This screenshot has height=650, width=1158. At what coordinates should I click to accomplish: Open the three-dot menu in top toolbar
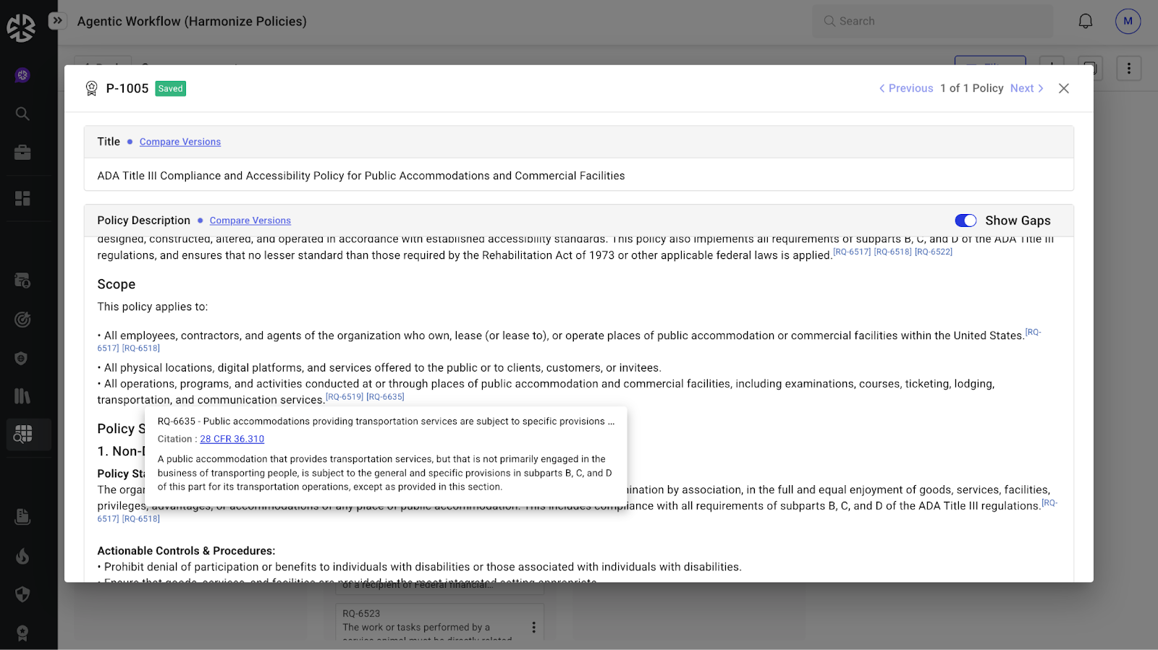(x=1128, y=69)
